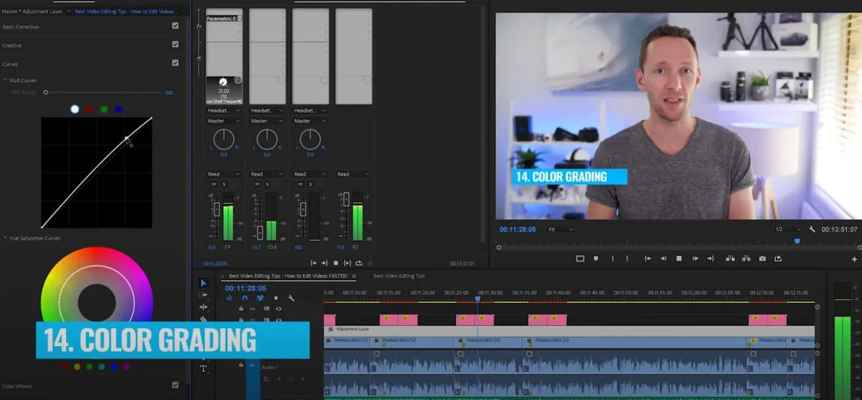Open timeline display settings wrench
The image size is (862, 400).
tap(291, 299)
